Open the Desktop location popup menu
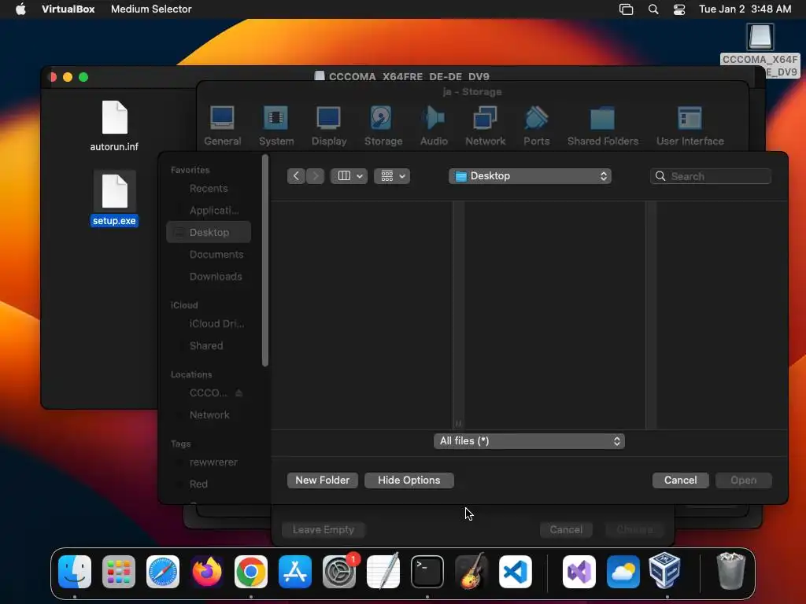The image size is (806, 604). click(x=530, y=176)
